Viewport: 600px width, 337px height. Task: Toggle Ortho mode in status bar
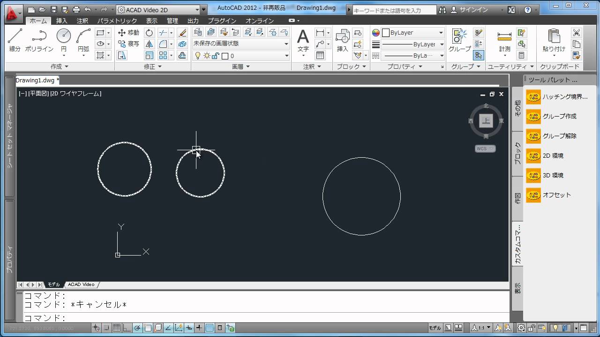click(x=127, y=328)
